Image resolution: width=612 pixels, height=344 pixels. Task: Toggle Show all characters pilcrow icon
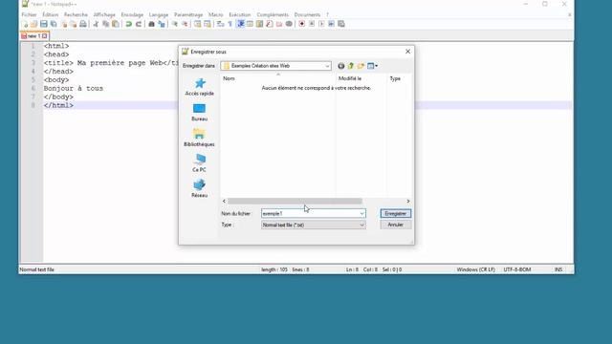point(230,24)
